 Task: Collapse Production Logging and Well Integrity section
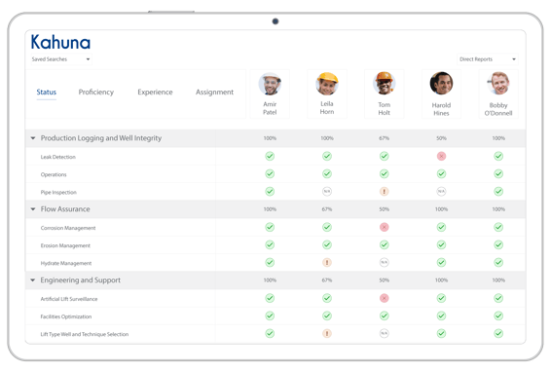[x=33, y=138]
